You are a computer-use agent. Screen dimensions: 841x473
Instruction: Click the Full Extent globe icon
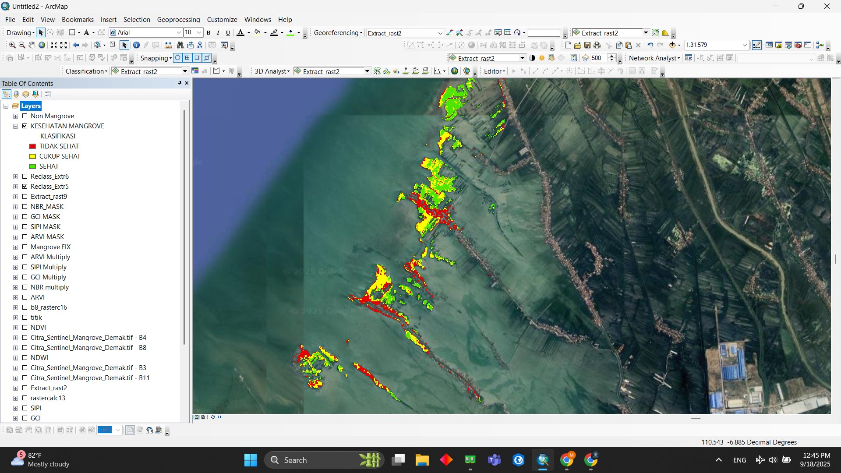tap(42, 45)
